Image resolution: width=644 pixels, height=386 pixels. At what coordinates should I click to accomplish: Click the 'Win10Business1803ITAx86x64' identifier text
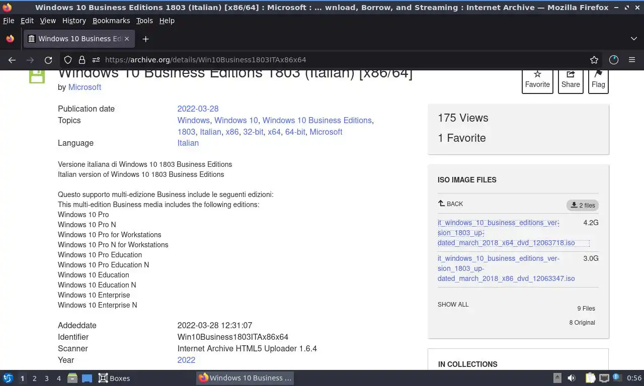click(233, 337)
